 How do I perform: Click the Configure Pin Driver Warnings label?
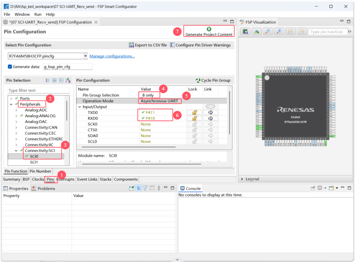(x=203, y=45)
